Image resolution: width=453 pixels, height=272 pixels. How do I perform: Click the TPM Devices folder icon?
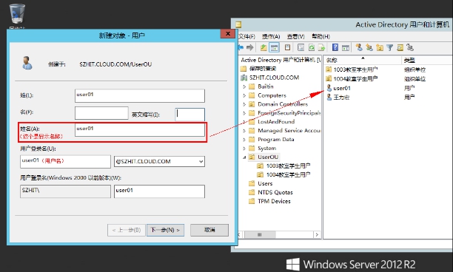pyautogui.click(x=252, y=201)
